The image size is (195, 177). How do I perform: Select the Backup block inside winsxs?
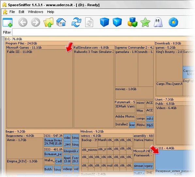pos(89,142)
